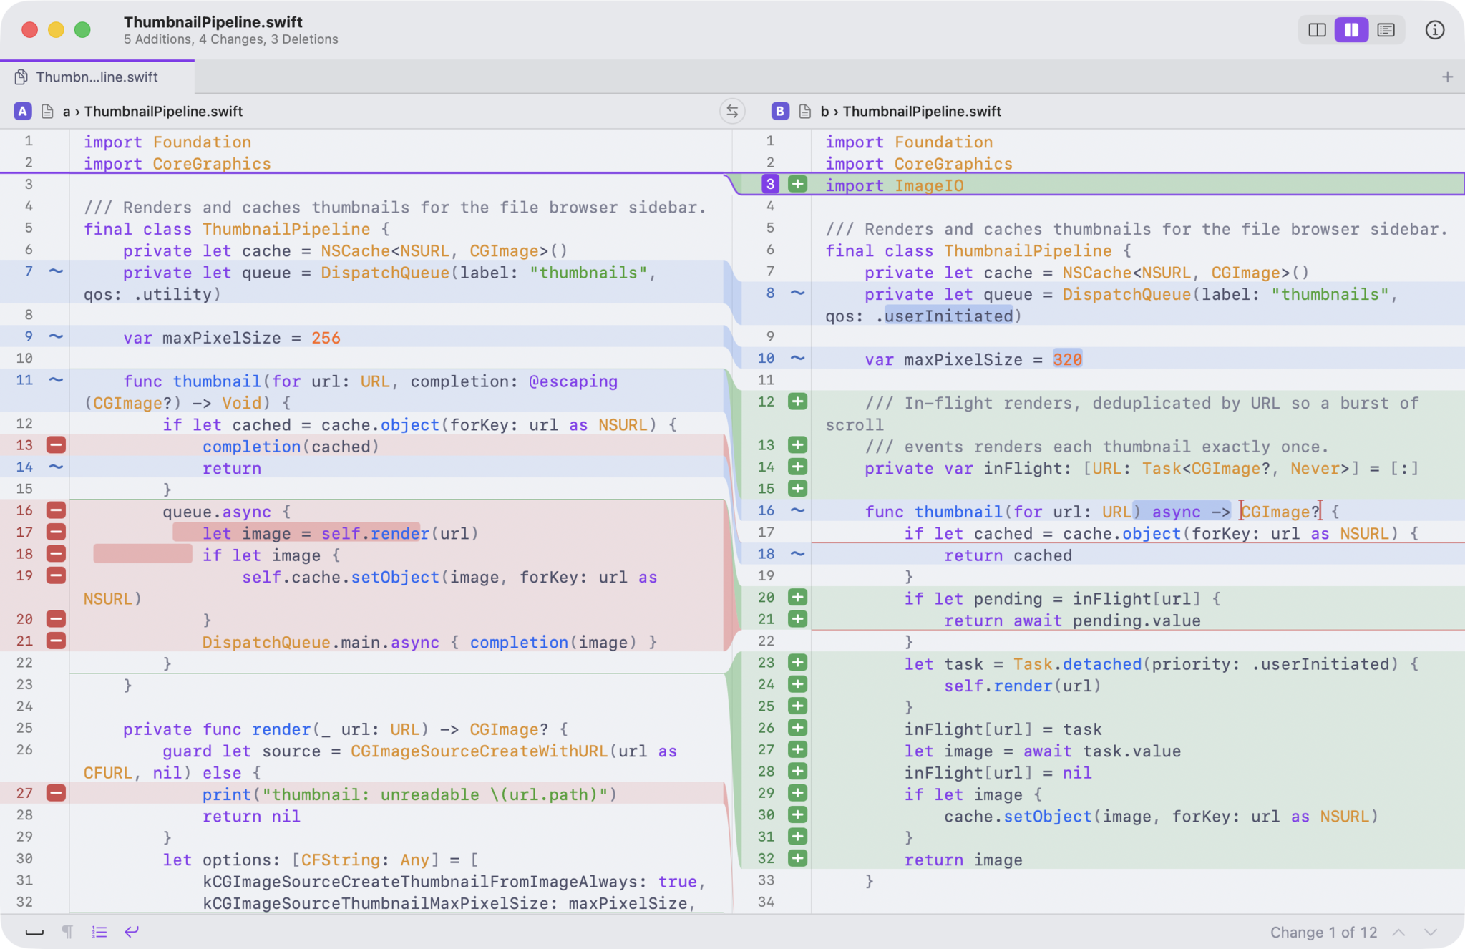Image resolution: width=1465 pixels, height=949 pixels.
Task: Click the deletion marker on left line 17
Action: click(56, 532)
